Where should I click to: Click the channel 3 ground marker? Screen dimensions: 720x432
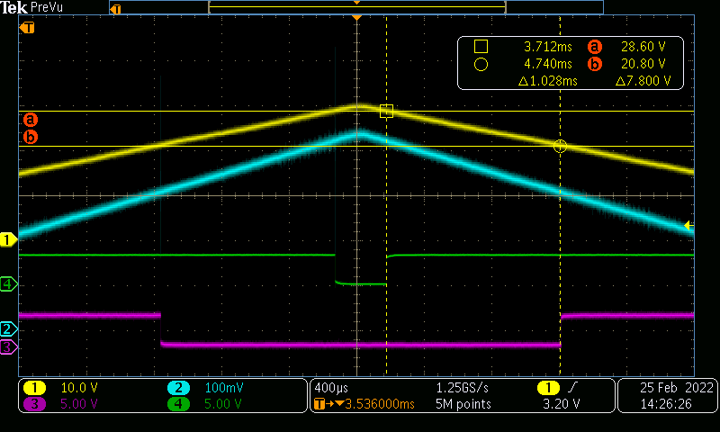[x=8, y=346]
